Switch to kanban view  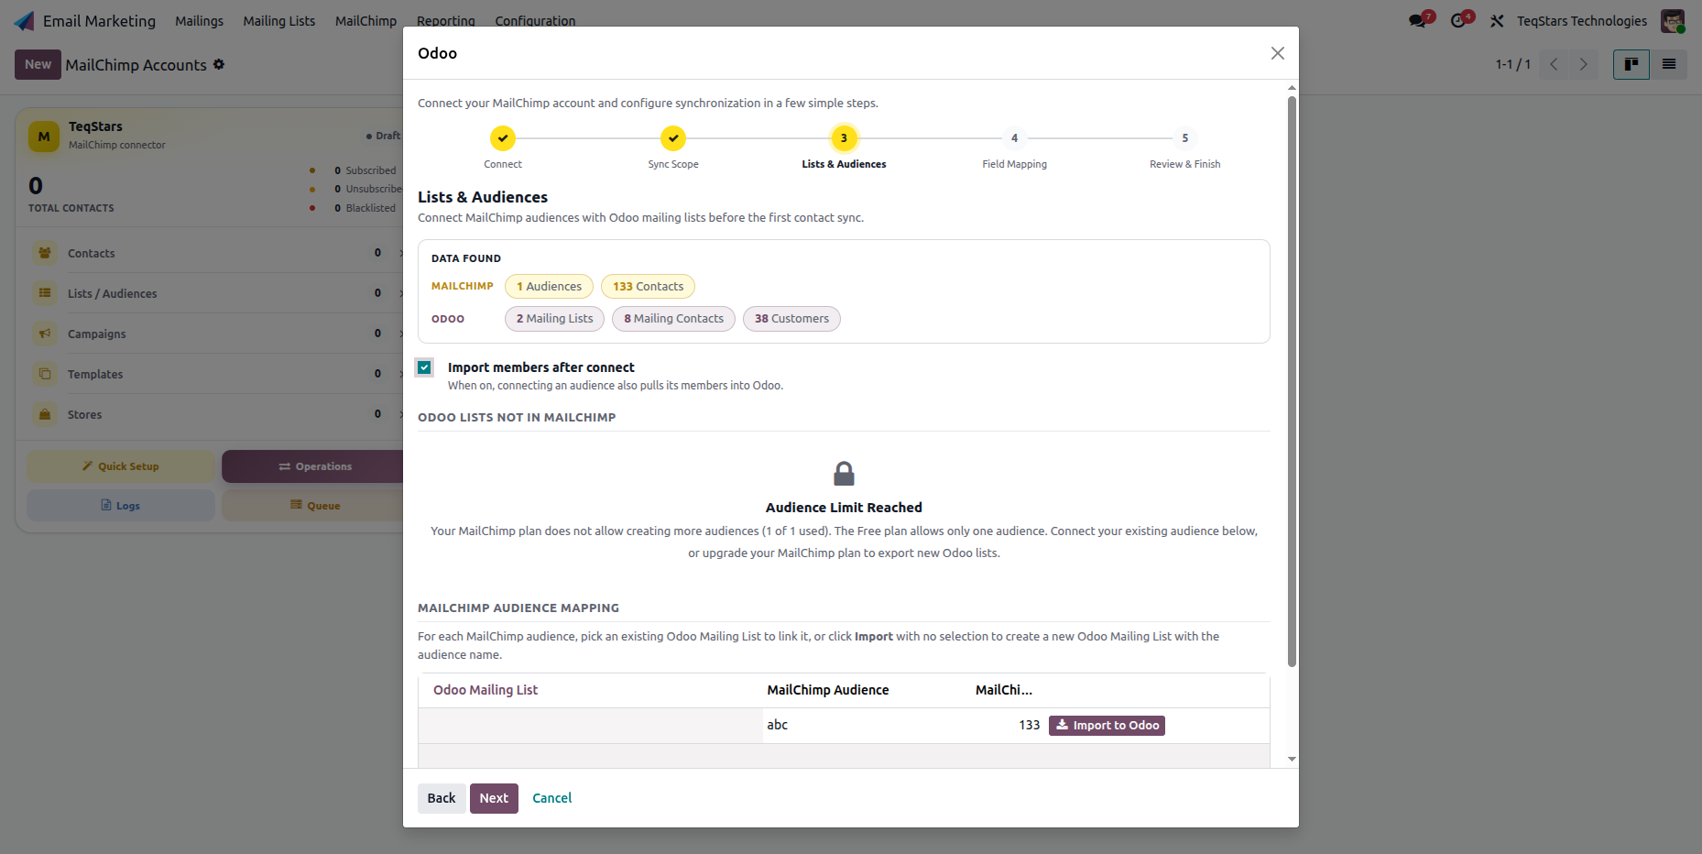click(x=1631, y=64)
